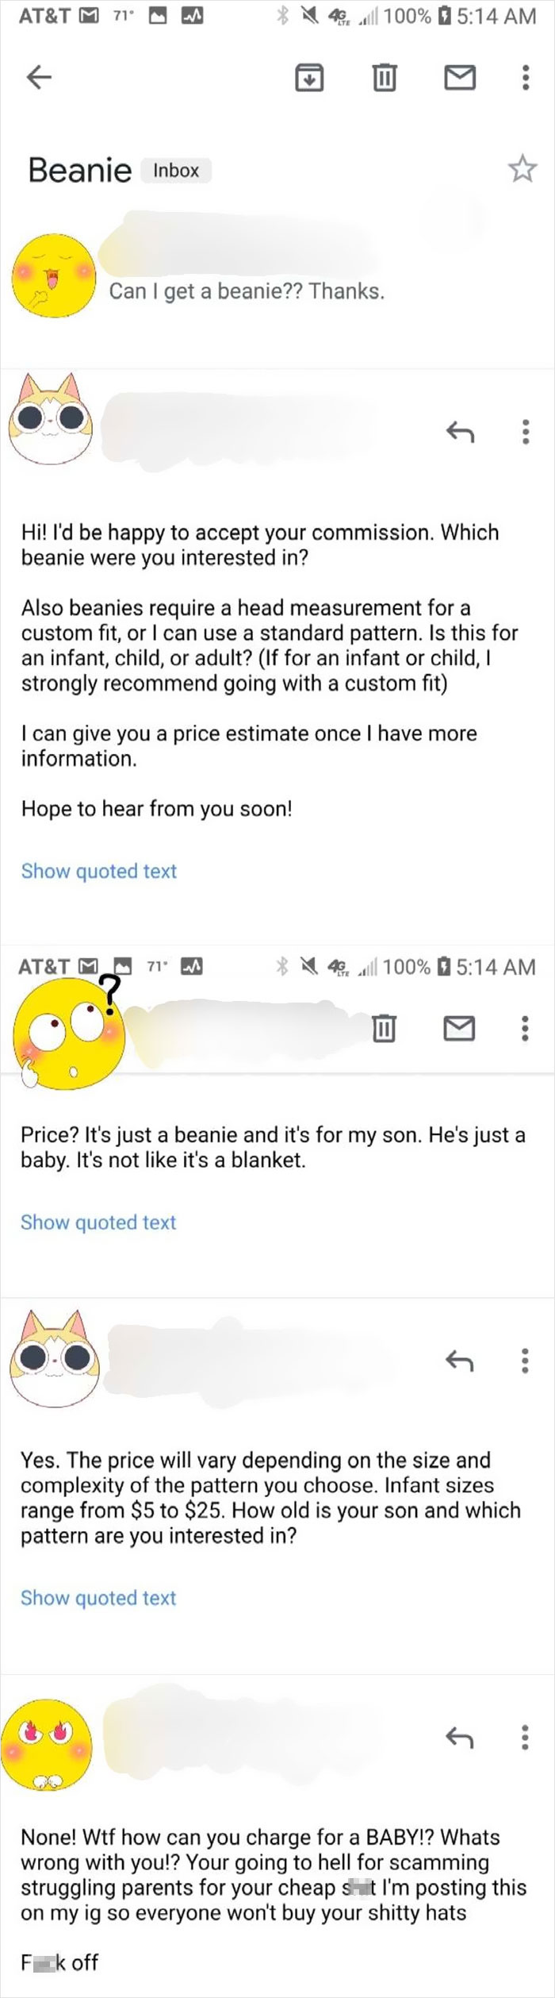555x1998 pixels.
Task: Select the Inbox label chip
Action: tap(175, 171)
